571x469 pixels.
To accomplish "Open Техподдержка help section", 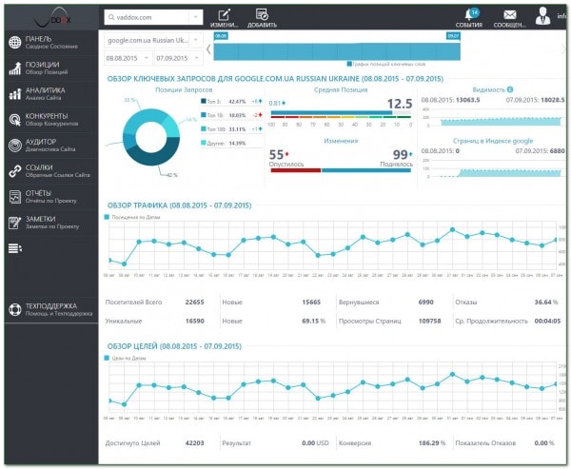I will [x=51, y=309].
